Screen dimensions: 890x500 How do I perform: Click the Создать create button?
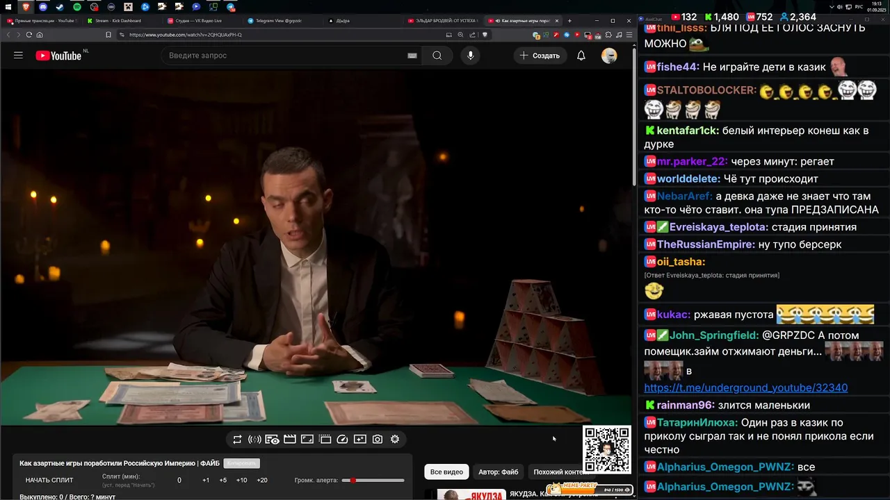(x=540, y=56)
